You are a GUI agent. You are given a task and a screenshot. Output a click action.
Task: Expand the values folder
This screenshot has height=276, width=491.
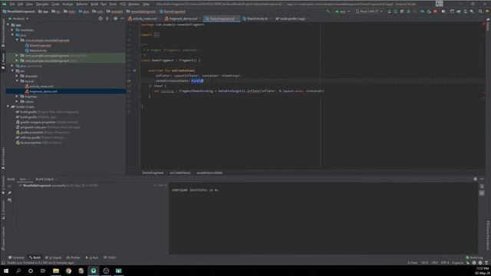tap(17, 101)
